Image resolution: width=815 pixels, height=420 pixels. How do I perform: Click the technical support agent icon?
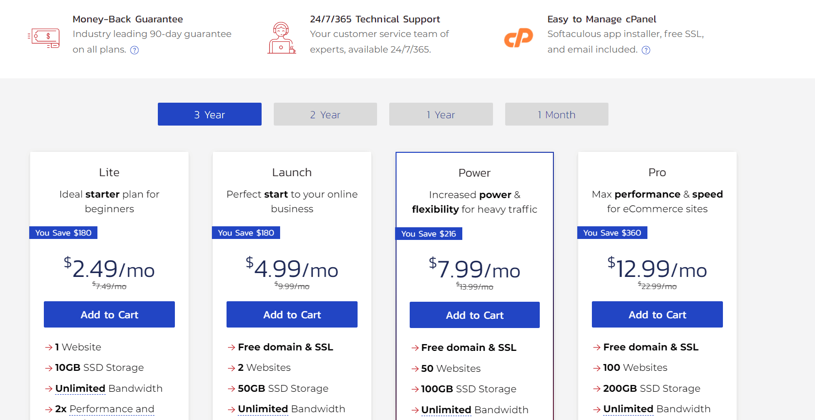click(x=281, y=38)
